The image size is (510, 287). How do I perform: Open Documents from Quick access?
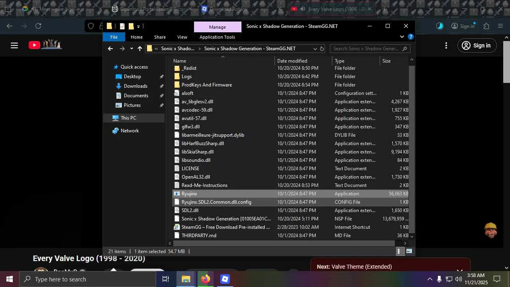136,96
